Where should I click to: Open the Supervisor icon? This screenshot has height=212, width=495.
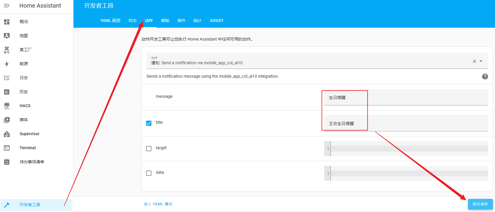coord(7,134)
